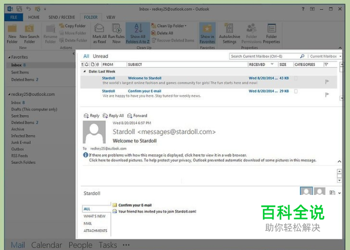350x250 pixels.
Task: Show only Unread messages
Action: 101,56
